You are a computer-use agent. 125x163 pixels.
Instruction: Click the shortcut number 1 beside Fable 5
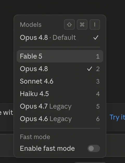[98, 57]
